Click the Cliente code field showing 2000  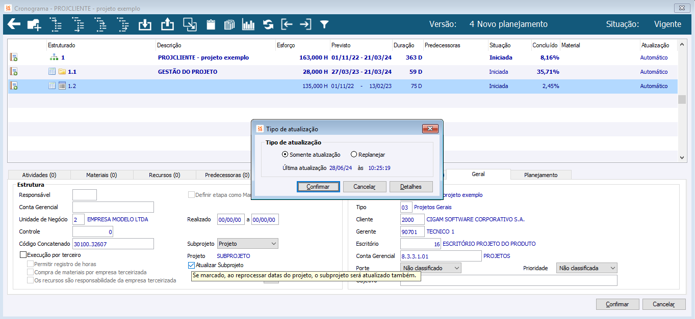[413, 219]
